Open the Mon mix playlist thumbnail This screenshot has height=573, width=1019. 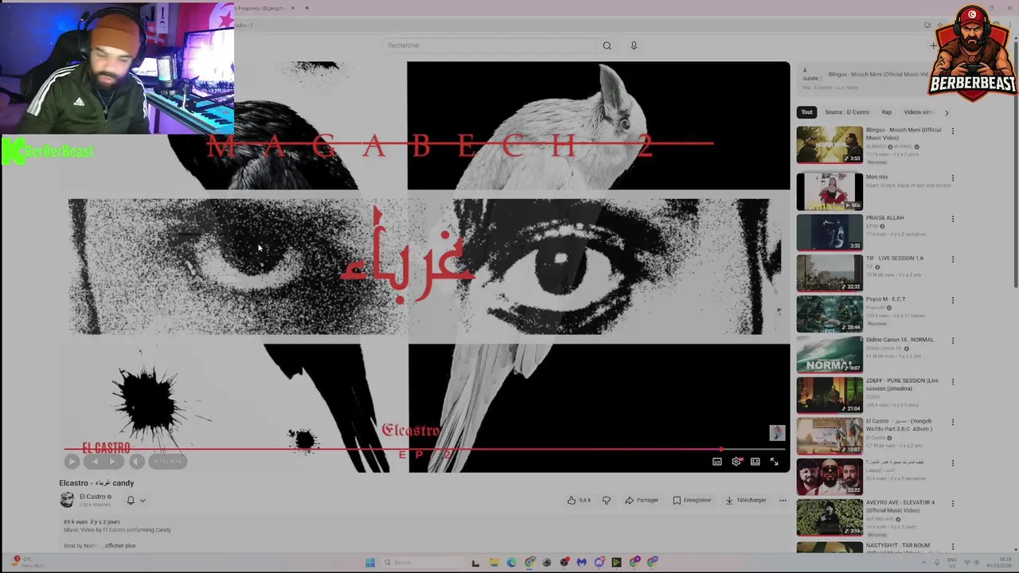tap(830, 192)
